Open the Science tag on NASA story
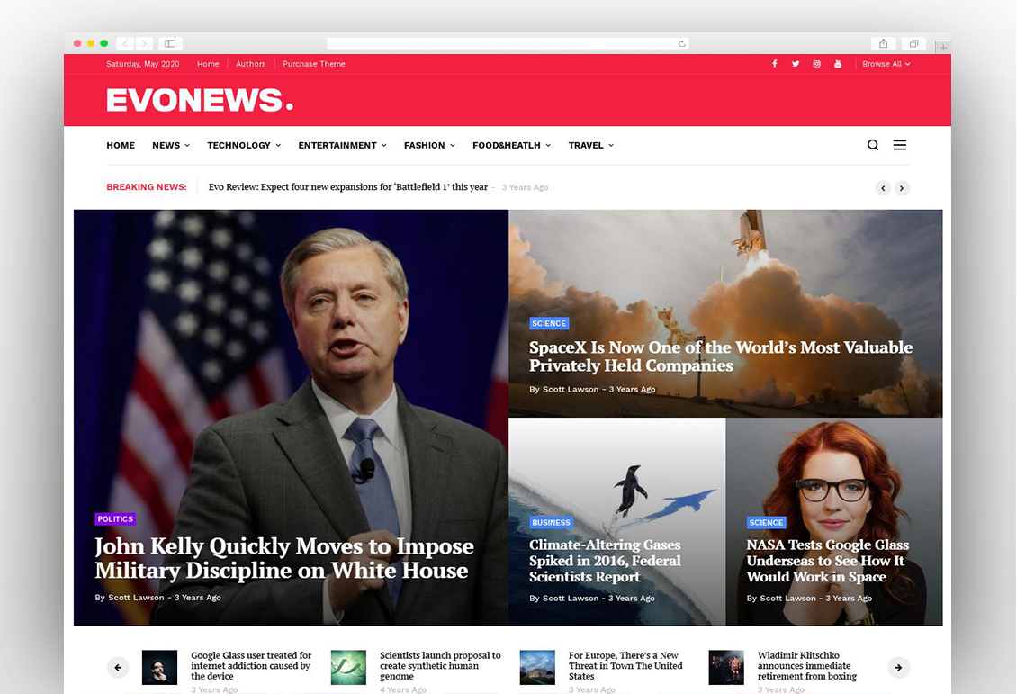 tap(767, 522)
